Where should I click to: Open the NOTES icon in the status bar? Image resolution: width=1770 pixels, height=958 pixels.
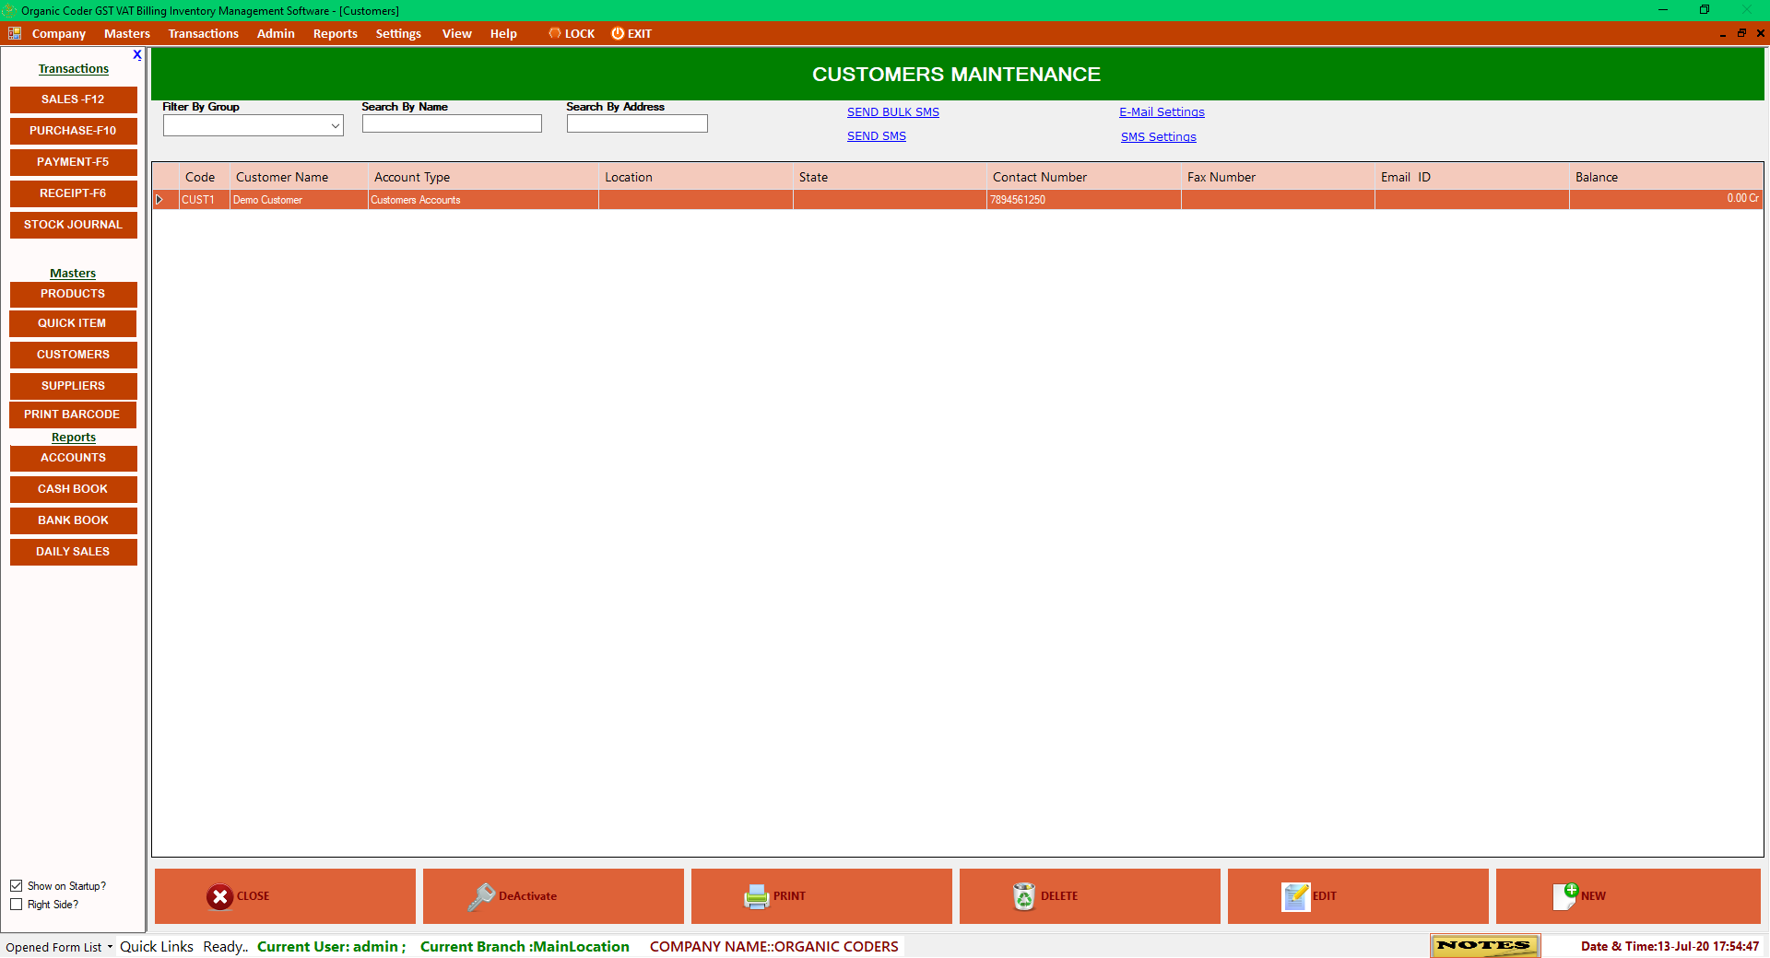(1483, 945)
